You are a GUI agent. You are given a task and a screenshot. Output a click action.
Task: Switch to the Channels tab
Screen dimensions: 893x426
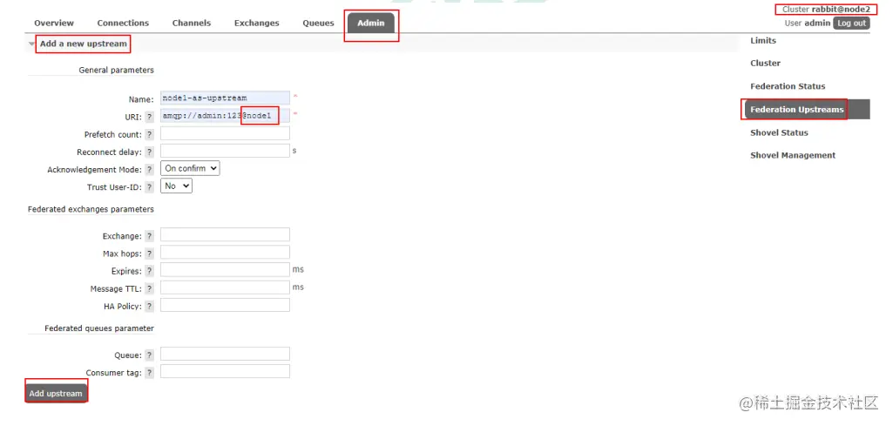click(x=192, y=23)
